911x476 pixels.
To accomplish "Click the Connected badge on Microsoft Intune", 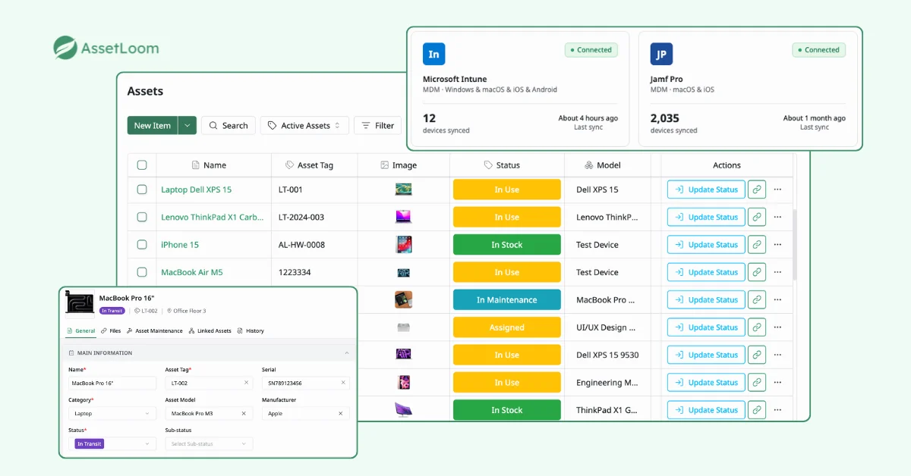I will (591, 50).
